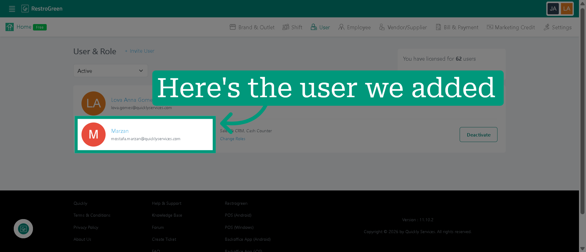Open the hamburger menu icon
Viewport: 586px width, 252px height.
point(12,9)
